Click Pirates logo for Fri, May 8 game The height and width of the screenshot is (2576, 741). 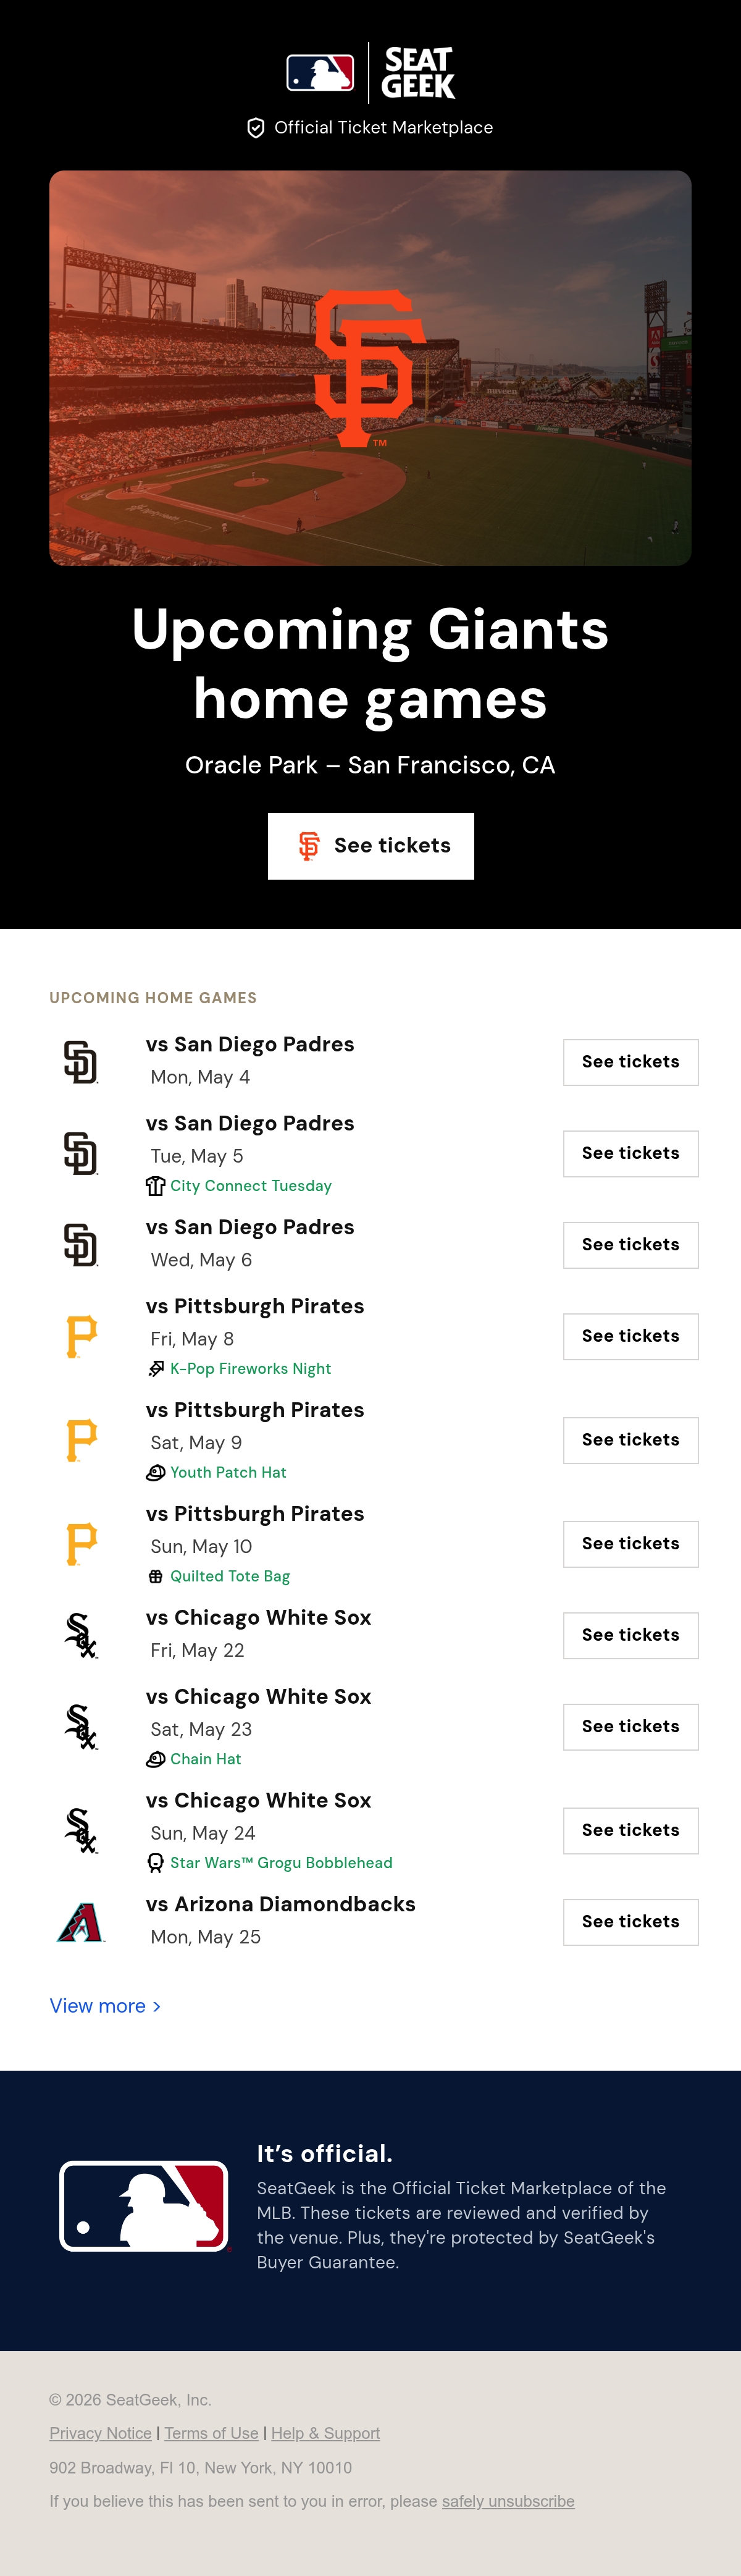(81, 1336)
